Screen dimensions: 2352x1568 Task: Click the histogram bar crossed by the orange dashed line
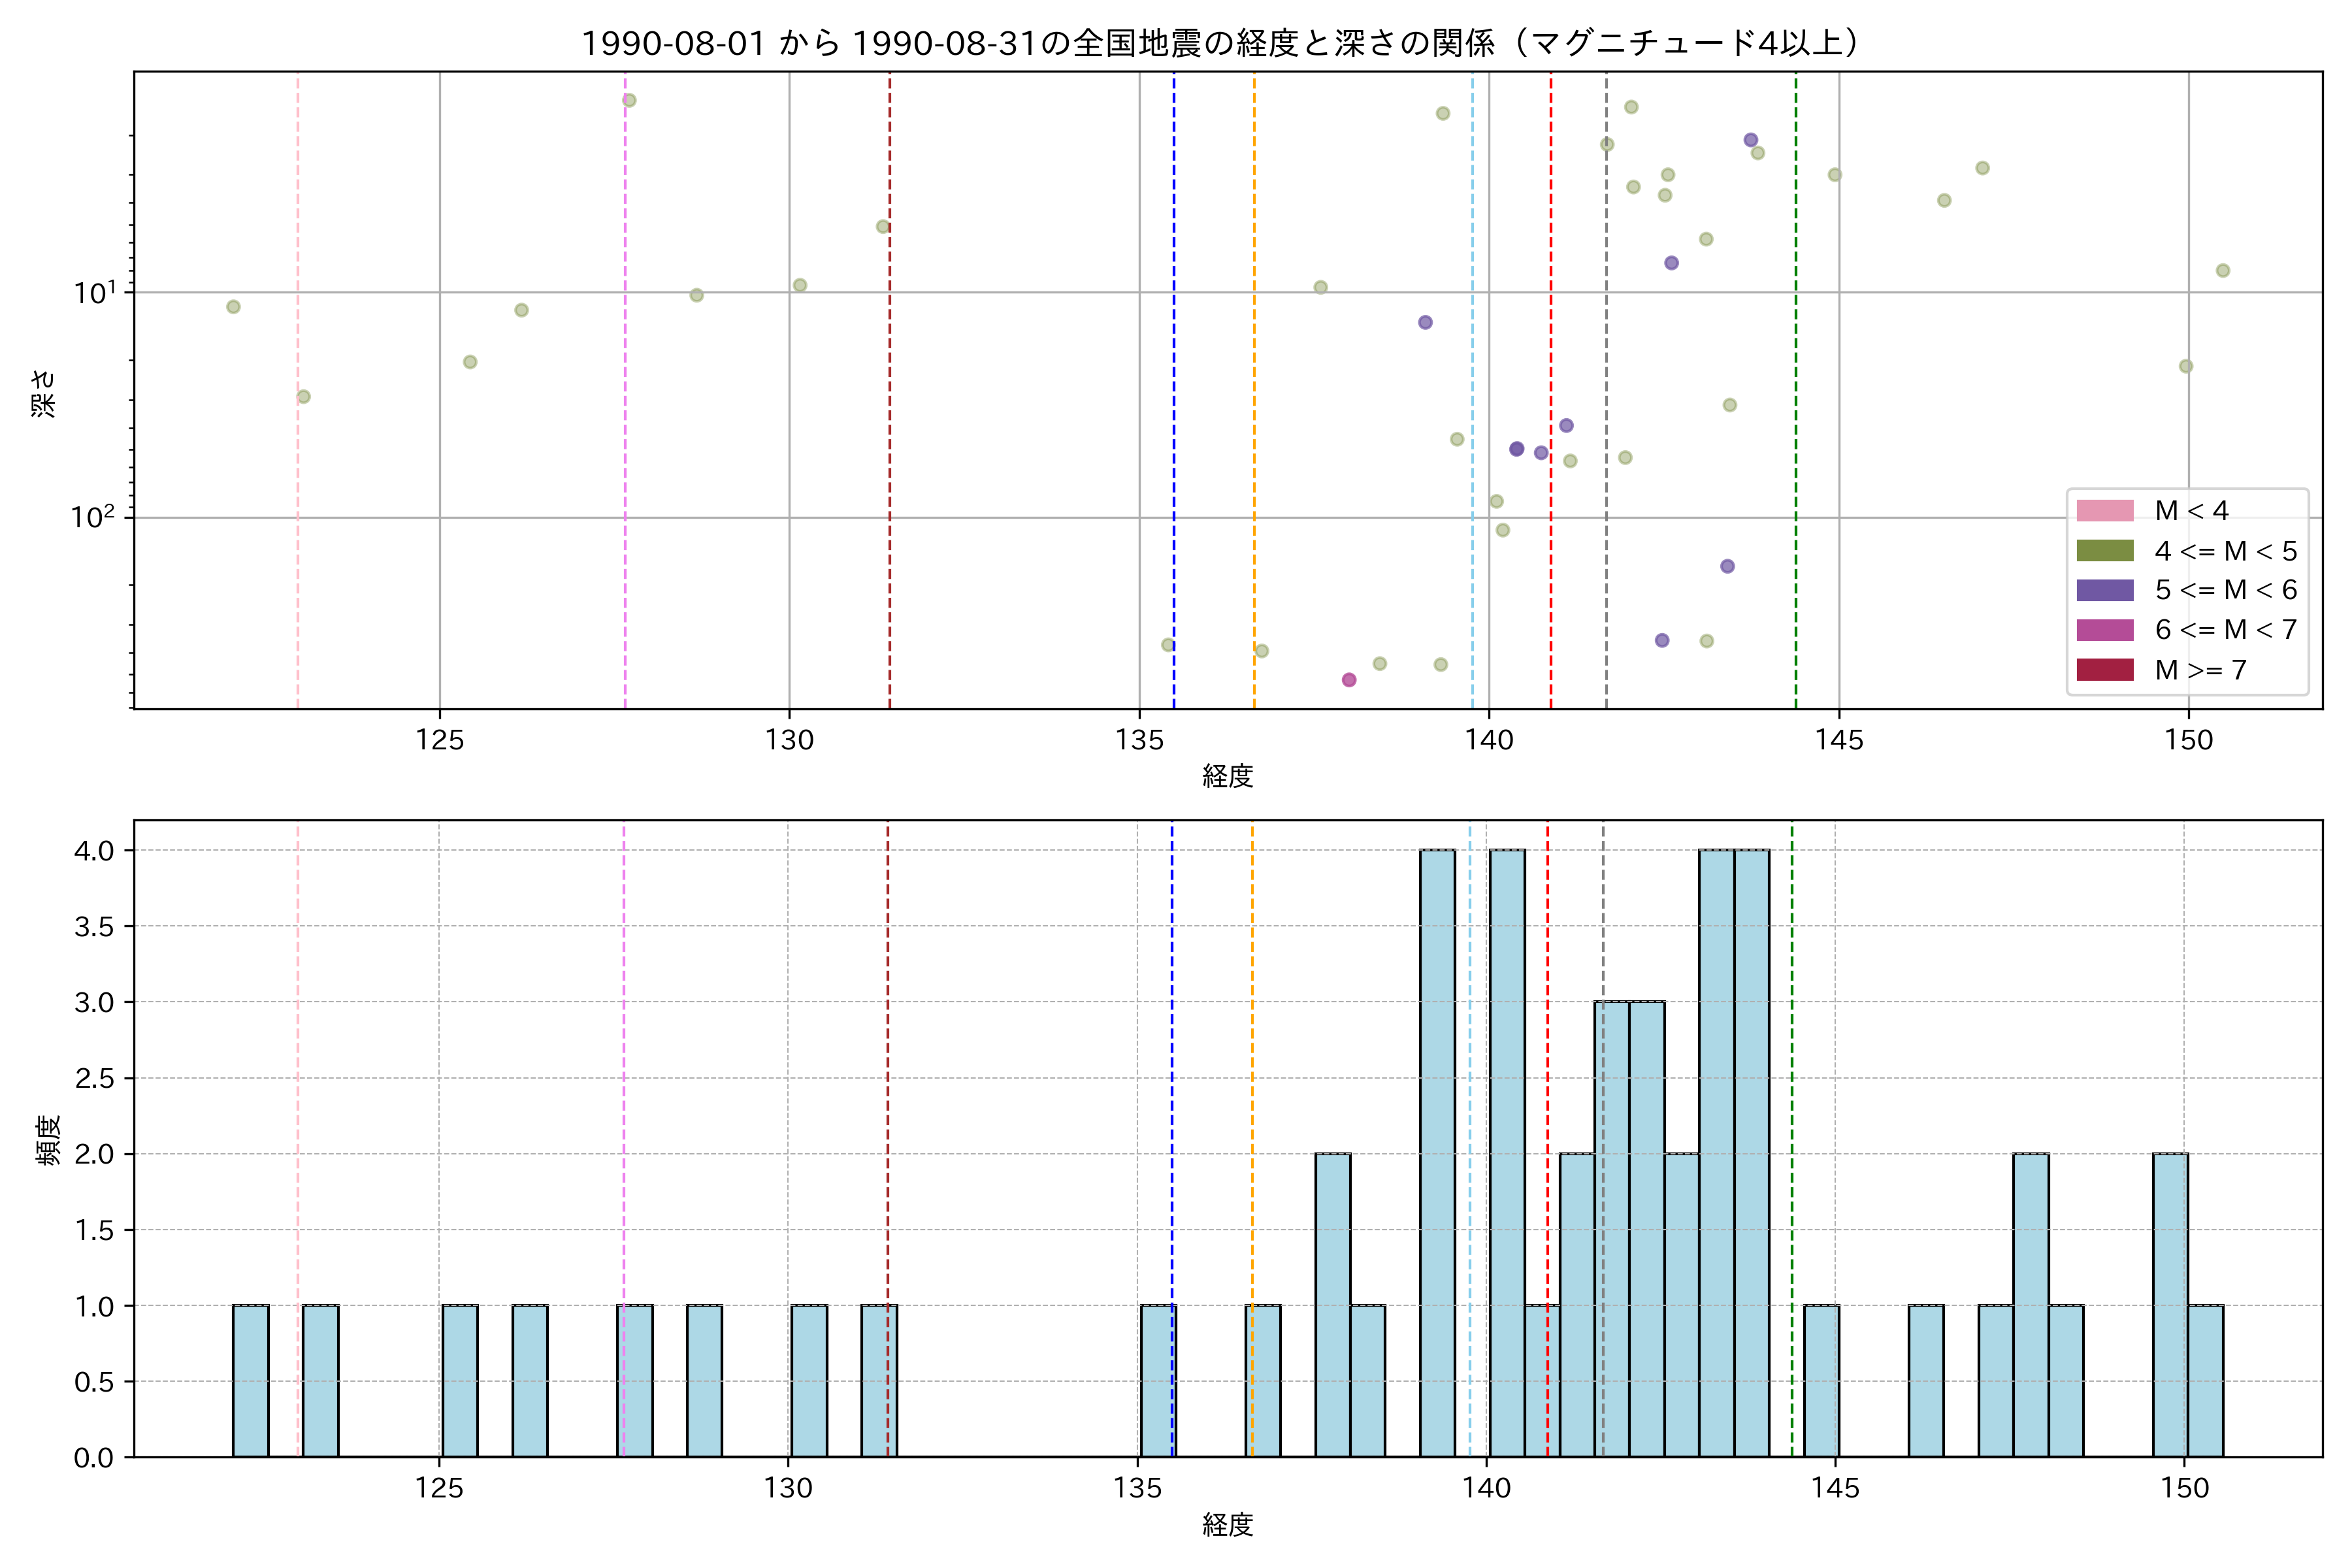(x=1263, y=1381)
